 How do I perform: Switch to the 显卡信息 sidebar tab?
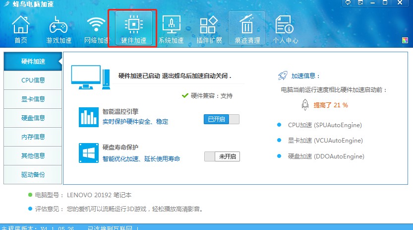pos(33,99)
